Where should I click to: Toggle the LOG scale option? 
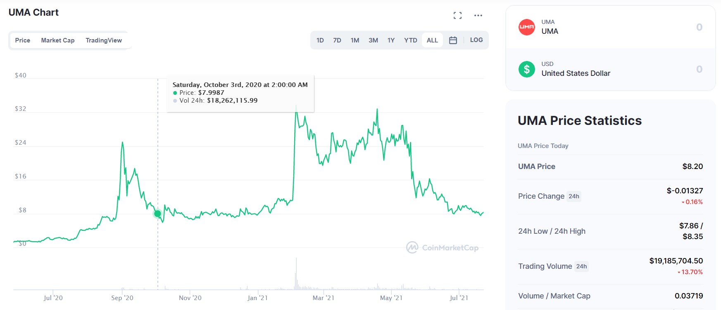coord(476,40)
